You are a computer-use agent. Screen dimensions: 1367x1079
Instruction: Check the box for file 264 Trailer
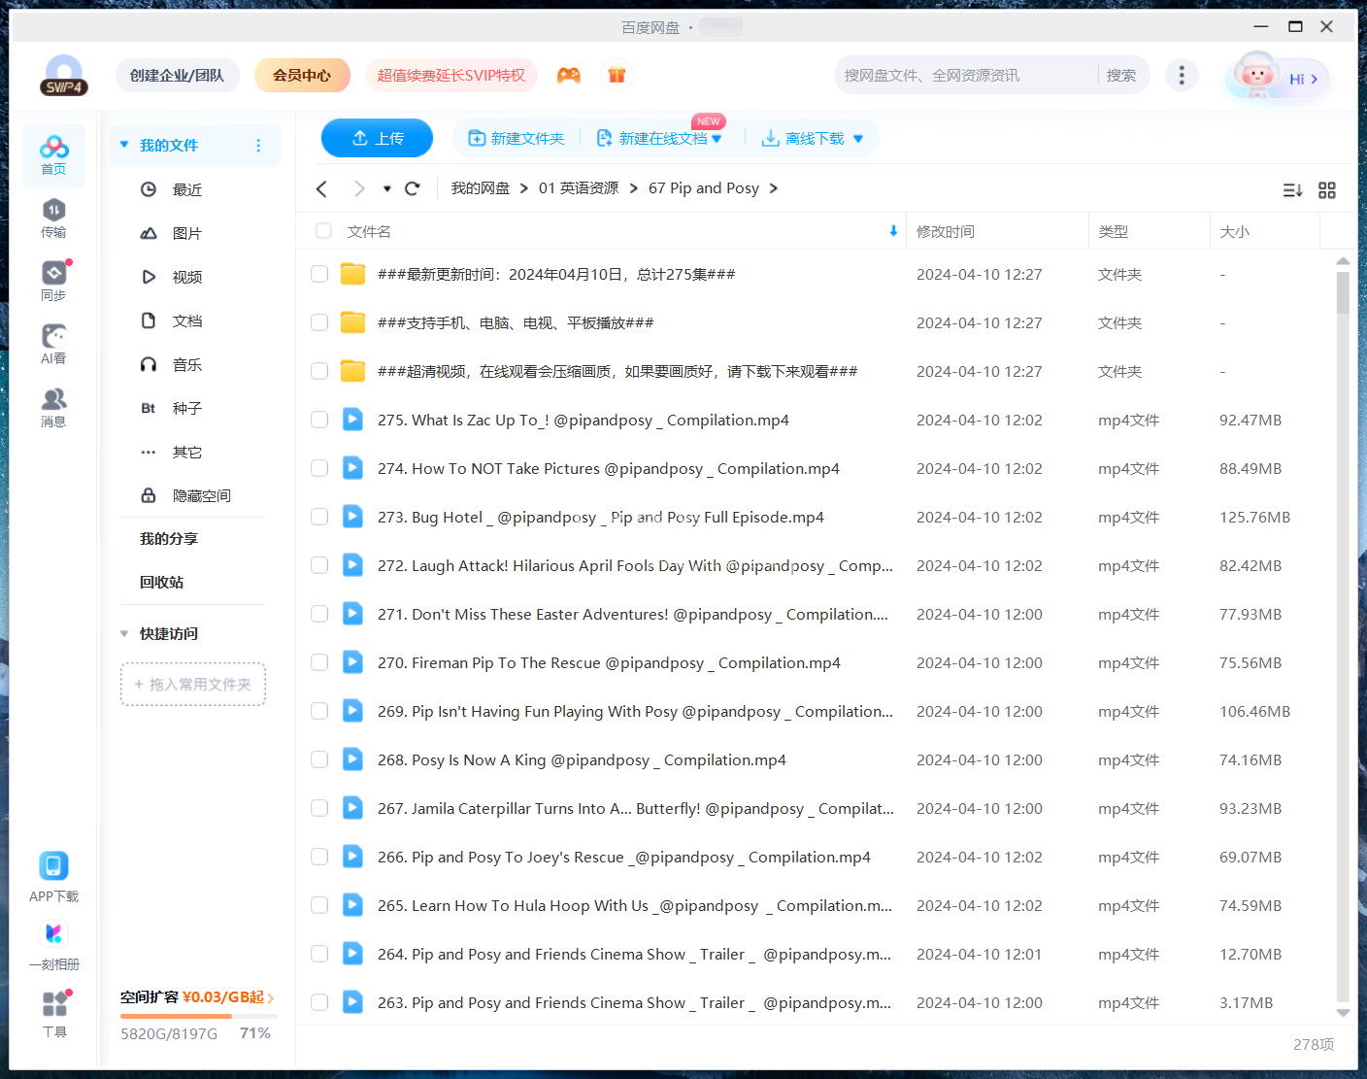319,954
